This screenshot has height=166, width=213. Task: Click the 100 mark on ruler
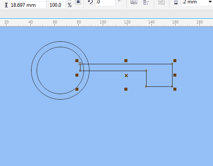(103, 22)
